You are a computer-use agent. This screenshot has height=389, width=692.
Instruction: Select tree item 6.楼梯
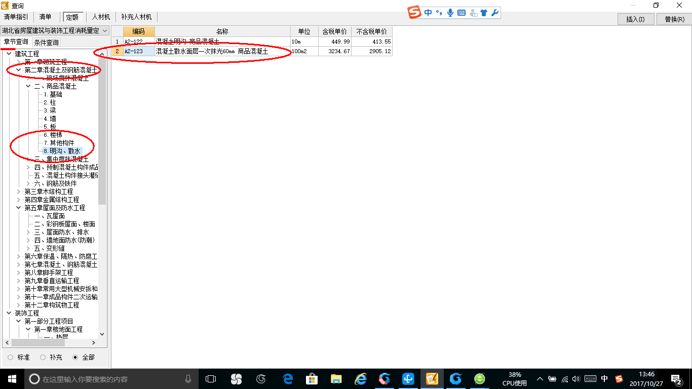coord(53,135)
